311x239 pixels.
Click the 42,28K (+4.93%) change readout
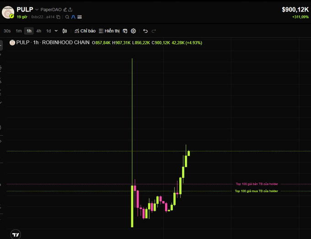tap(187, 43)
